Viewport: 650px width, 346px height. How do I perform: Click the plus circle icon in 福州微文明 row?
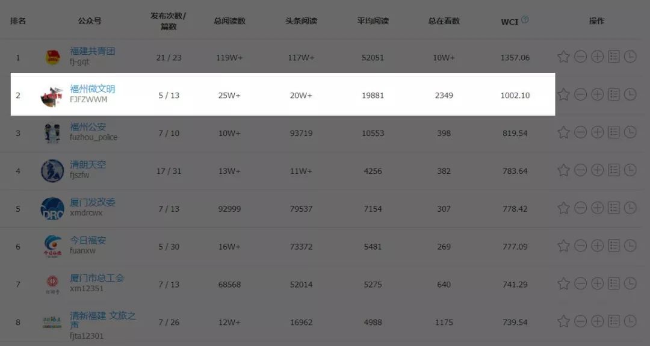click(598, 94)
